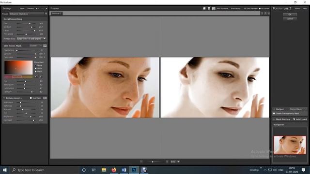The width and height of the screenshot is (310, 174).
Task: Open the Help menu item
Action: pos(305,9)
